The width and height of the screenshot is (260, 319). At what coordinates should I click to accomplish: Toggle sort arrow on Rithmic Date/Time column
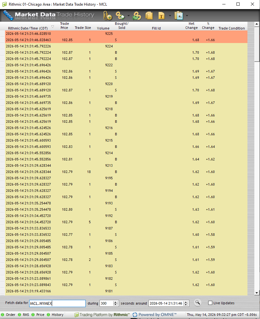53,27
